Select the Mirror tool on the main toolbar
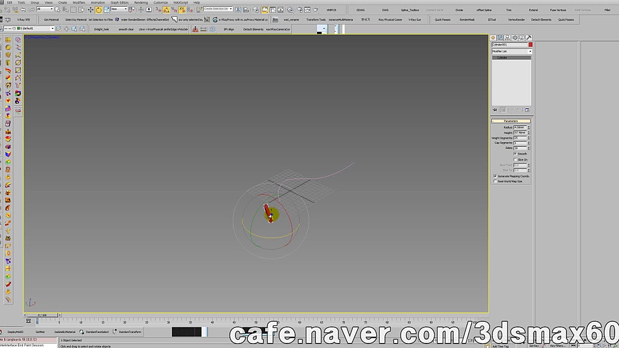 click(238, 10)
